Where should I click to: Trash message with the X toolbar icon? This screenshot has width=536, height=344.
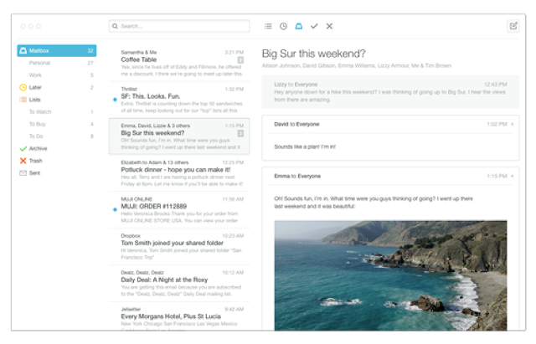[329, 26]
